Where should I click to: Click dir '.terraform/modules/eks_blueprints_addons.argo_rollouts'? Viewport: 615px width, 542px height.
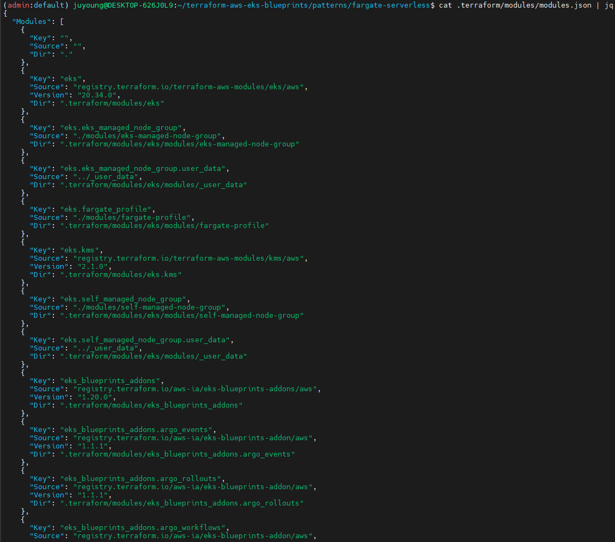(182, 503)
